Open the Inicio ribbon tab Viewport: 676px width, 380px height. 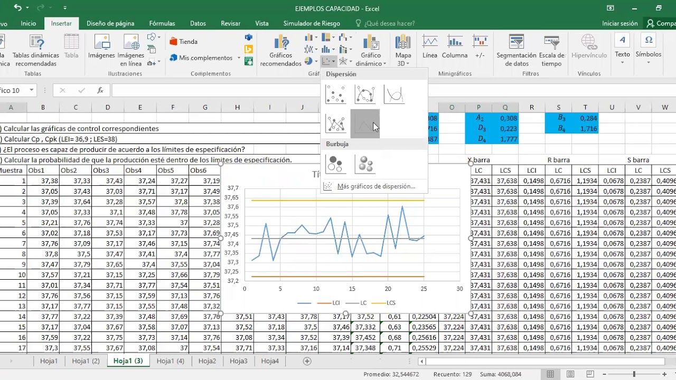(x=29, y=23)
